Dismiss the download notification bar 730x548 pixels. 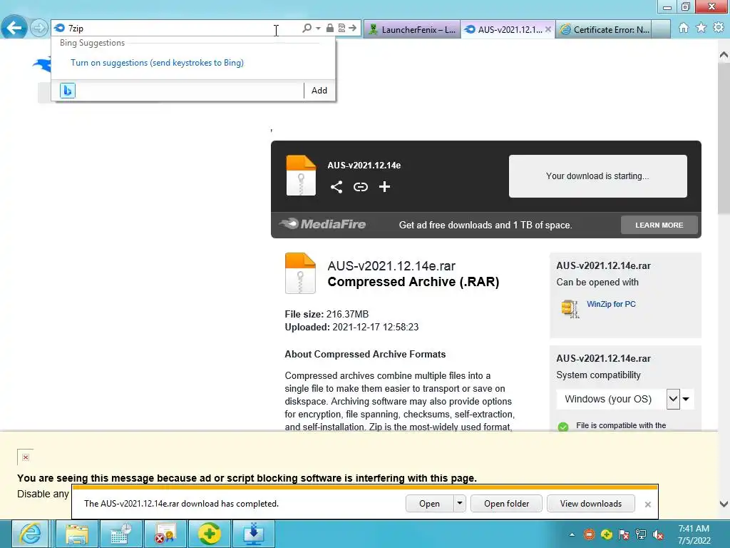coord(647,504)
